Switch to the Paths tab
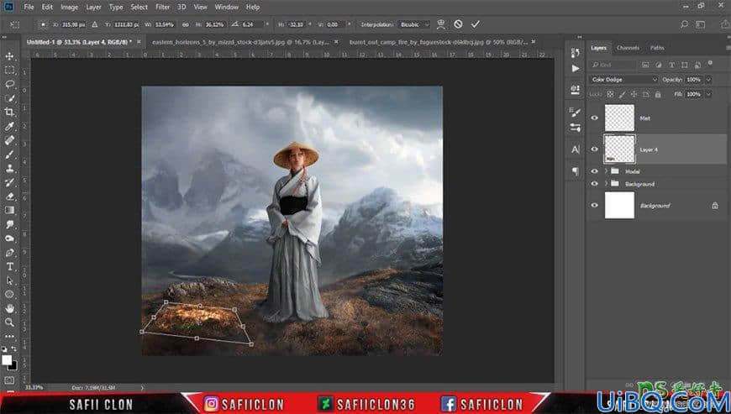Image resolution: width=731 pixels, height=414 pixels. click(657, 48)
